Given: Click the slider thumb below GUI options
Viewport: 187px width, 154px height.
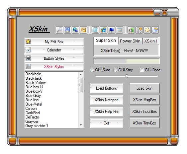Looking at the screenshot, I should (x=127, y=76).
